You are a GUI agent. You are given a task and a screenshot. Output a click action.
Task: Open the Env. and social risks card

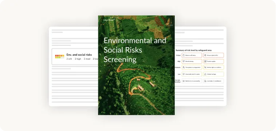click(x=75, y=56)
